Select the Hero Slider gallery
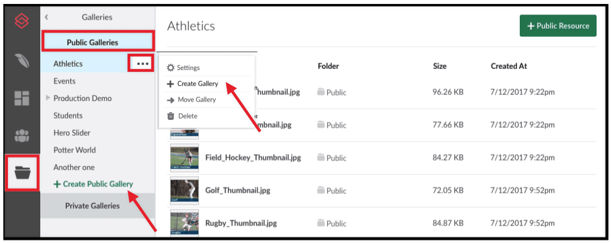Image resolution: width=611 pixels, height=243 pixels. (x=71, y=133)
